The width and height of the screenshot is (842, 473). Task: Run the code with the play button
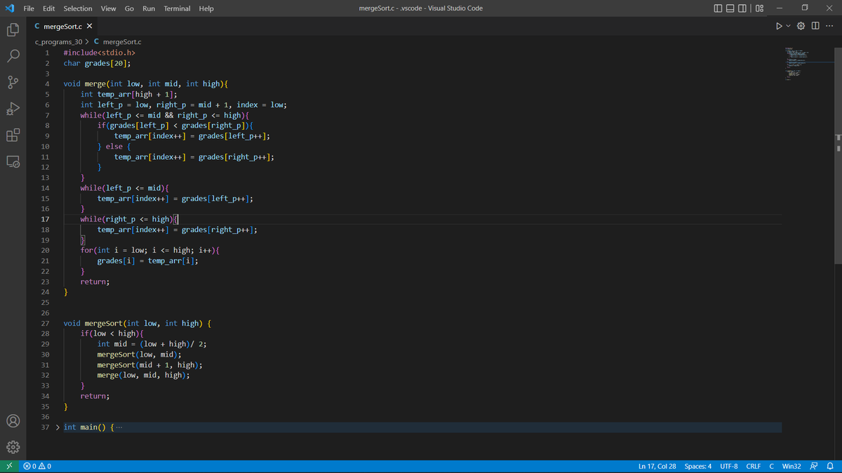pyautogui.click(x=779, y=25)
